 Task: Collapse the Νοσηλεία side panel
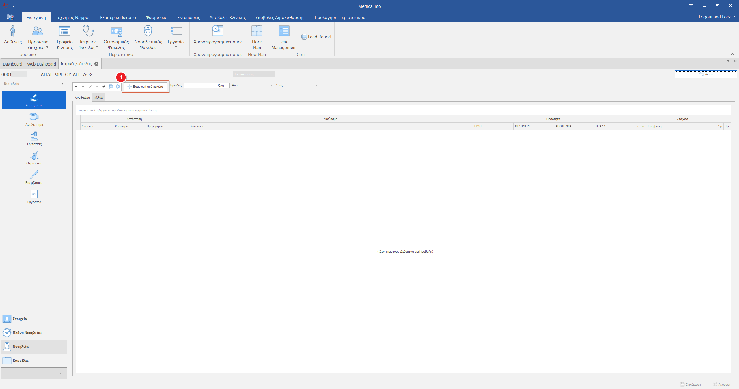pyautogui.click(x=62, y=84)
